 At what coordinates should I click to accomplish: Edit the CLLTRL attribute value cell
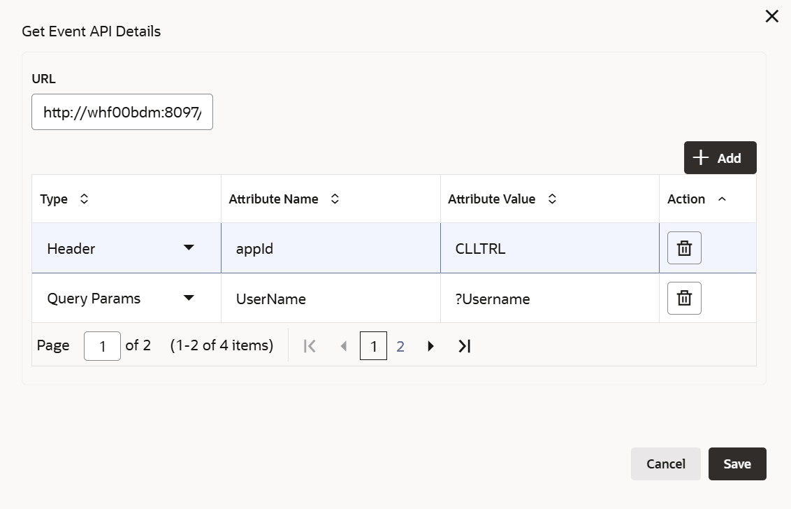[549, 248]
